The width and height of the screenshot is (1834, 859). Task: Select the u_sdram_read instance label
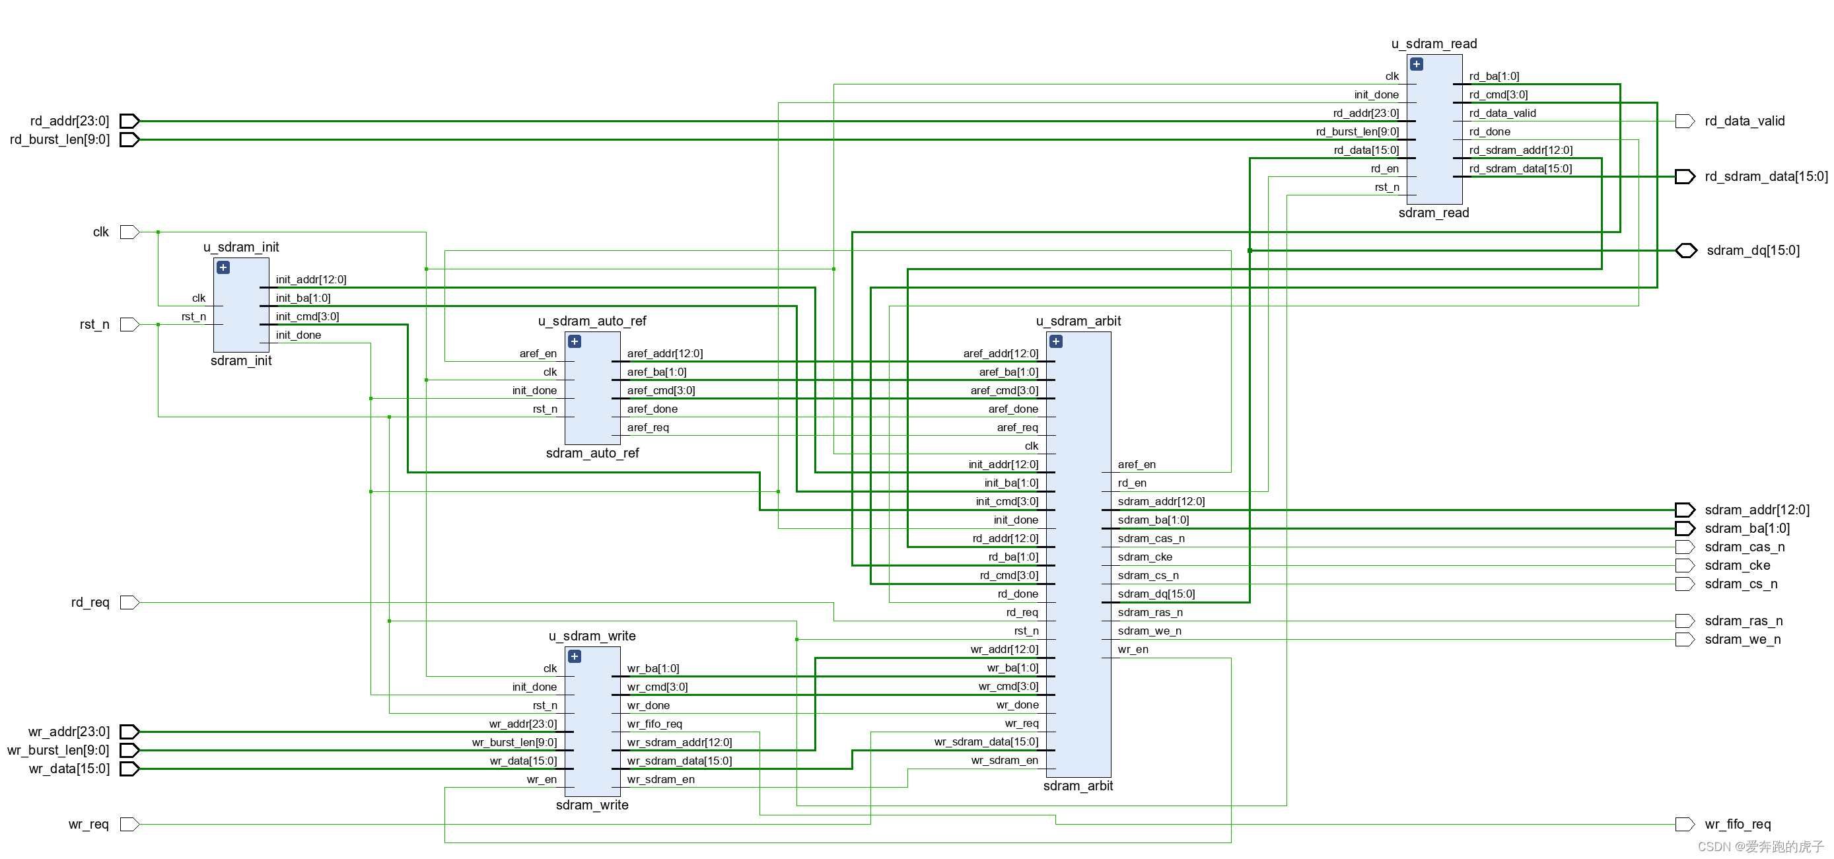pos(1434,44)
